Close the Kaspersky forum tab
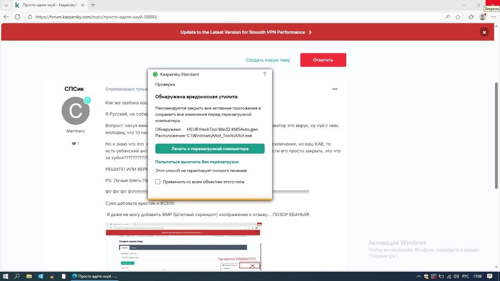Screen dimensions: 500x281 82,5
